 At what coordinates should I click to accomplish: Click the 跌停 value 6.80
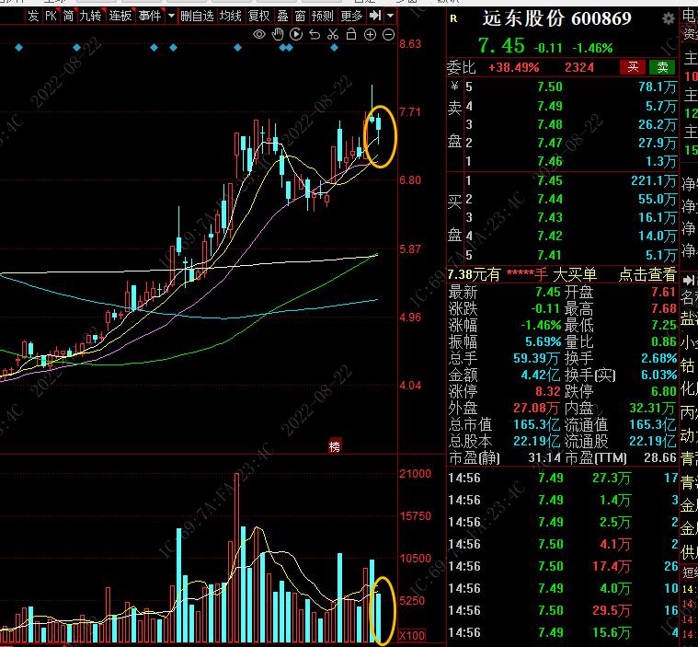[x=664, y=391]
